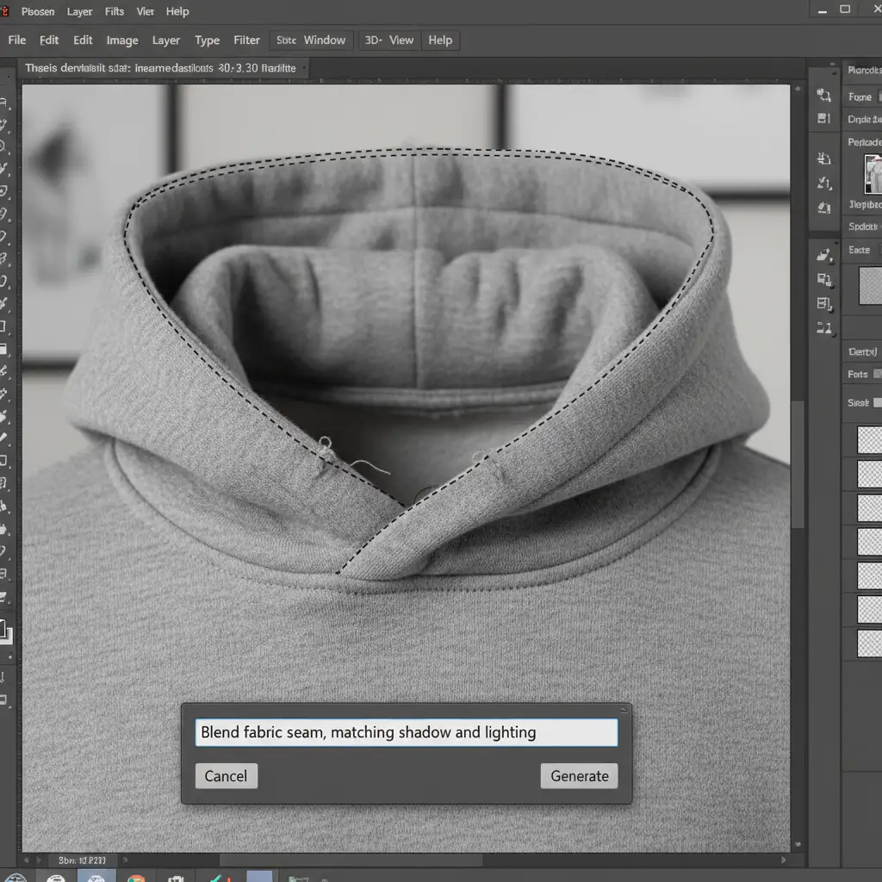Viewport: 882px width, 882px height.
Task: Click the leftmost taskbar icon
Action: click(x=15, y=879)
